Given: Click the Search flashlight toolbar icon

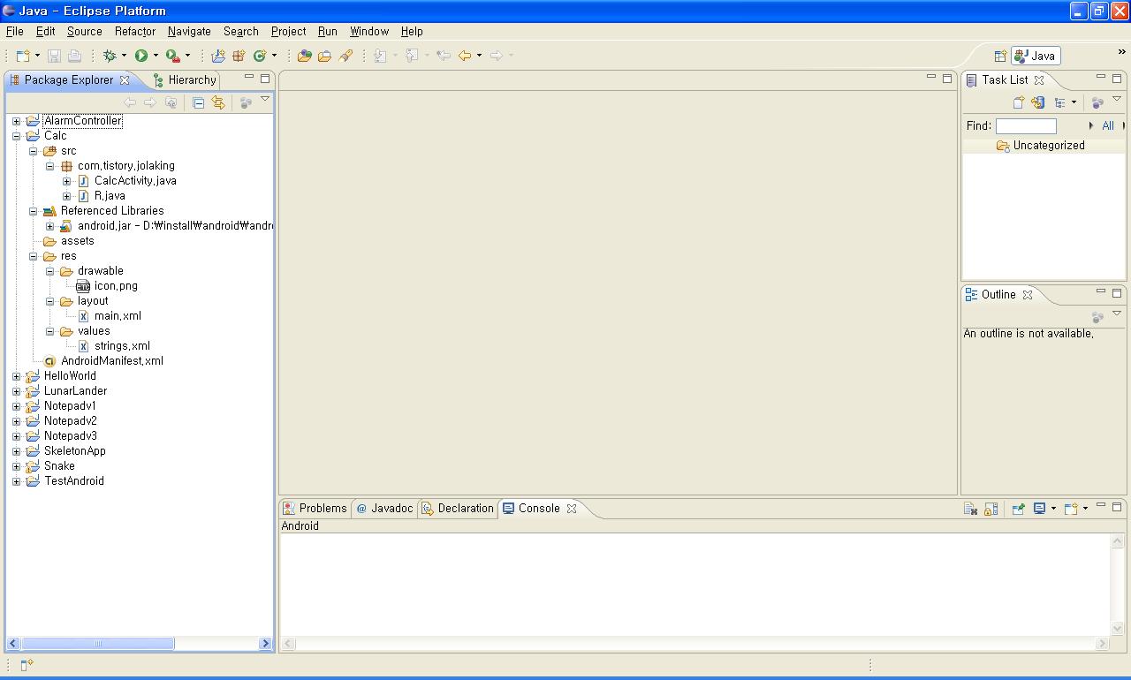Looking at the screenshot, I should [x=345, y=56].
